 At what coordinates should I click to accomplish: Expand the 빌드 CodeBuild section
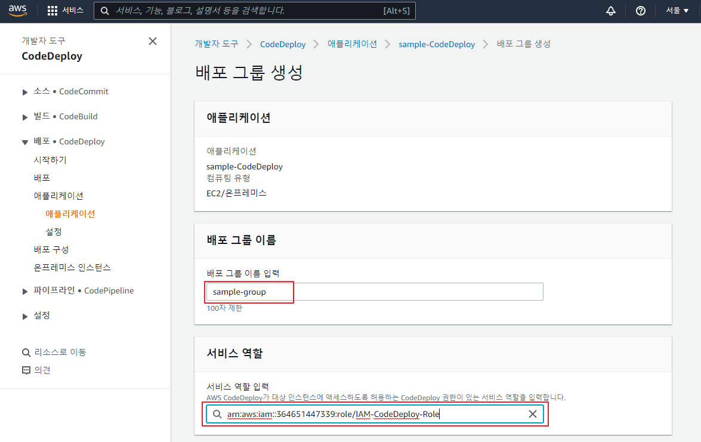(24, 117)
